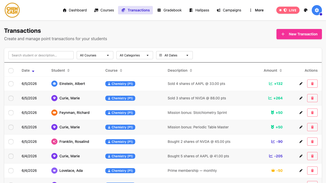This screenshot has width=326, height=183.
Task: Click Rosalind Franklin's avatar icon
Action: [x=54, y=142]
